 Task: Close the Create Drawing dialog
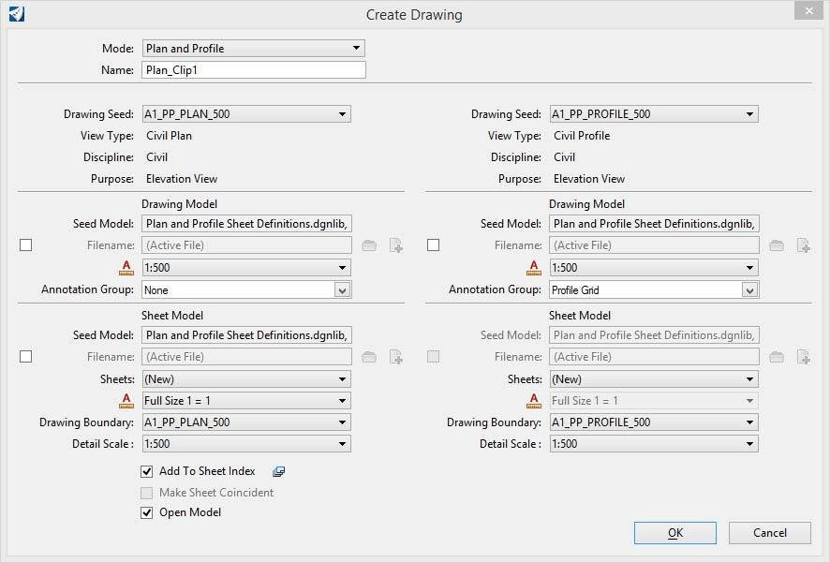click(808, 12)
